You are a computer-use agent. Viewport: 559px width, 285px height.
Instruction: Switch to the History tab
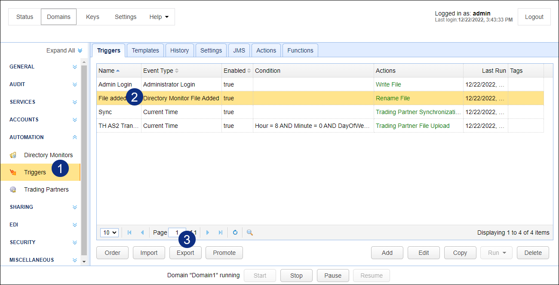pyautogui.click(x=180, y=50)
